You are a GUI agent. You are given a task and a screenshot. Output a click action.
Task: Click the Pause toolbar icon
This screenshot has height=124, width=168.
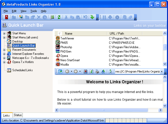coord(104,17)
